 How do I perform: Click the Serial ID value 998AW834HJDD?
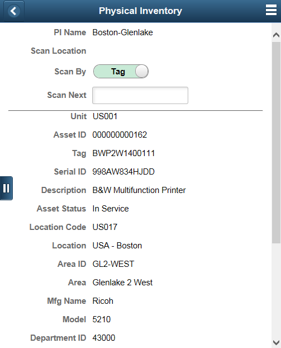click(x=123, y=172)
